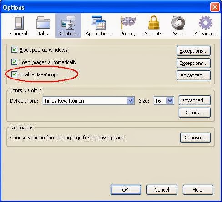Click the Content panel icon

(x=68, y=23)
